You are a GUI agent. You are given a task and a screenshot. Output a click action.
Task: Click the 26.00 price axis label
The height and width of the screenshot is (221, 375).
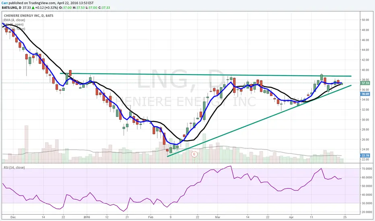click(x=365, y=139)
